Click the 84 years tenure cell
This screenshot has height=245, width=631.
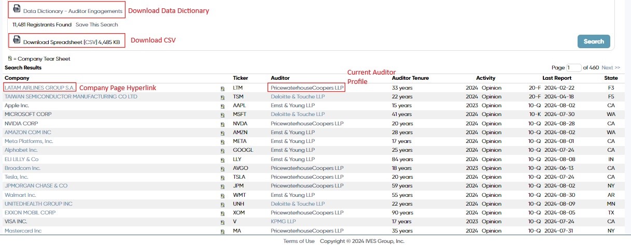pyautogui.click(x=402, y=159)
